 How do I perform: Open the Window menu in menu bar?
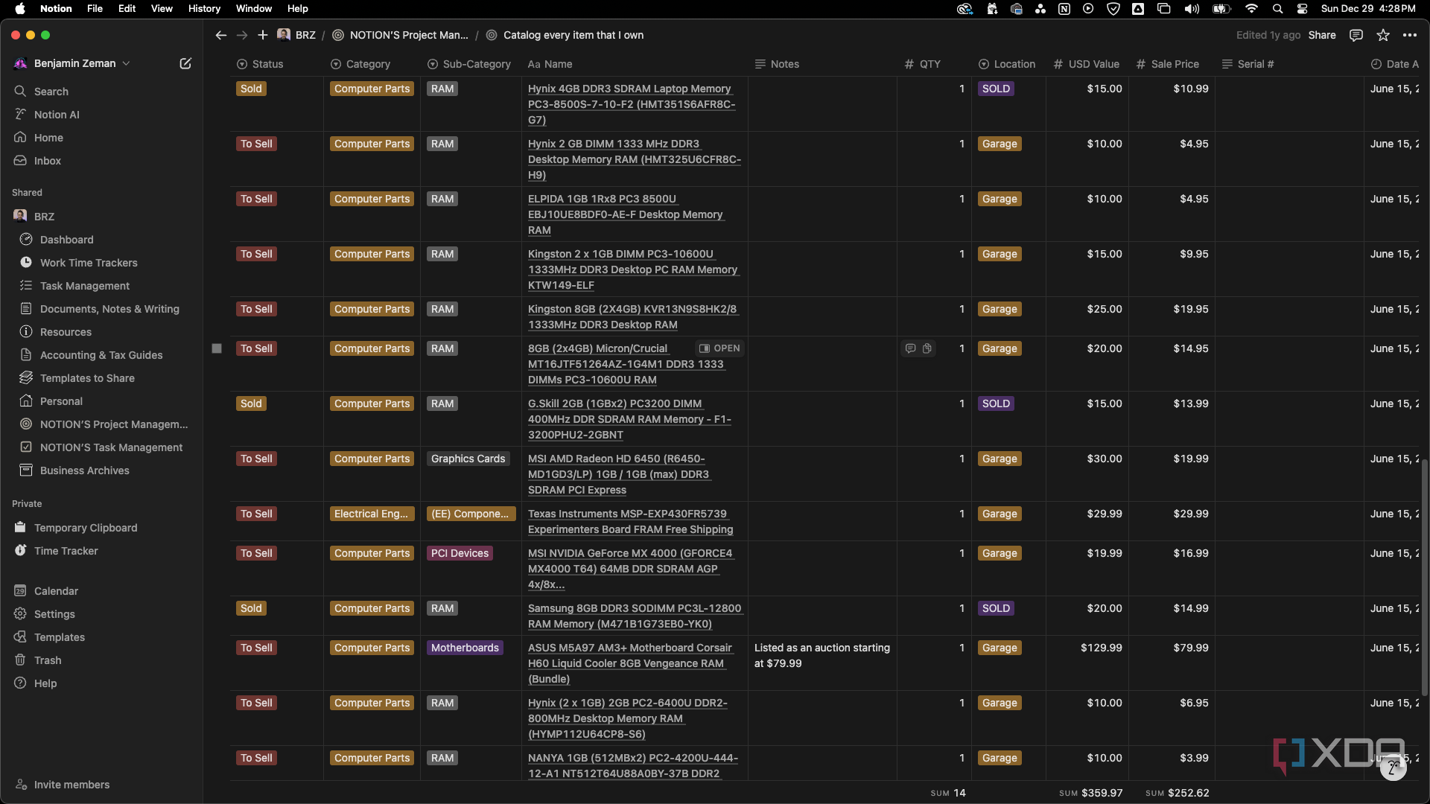254,8
